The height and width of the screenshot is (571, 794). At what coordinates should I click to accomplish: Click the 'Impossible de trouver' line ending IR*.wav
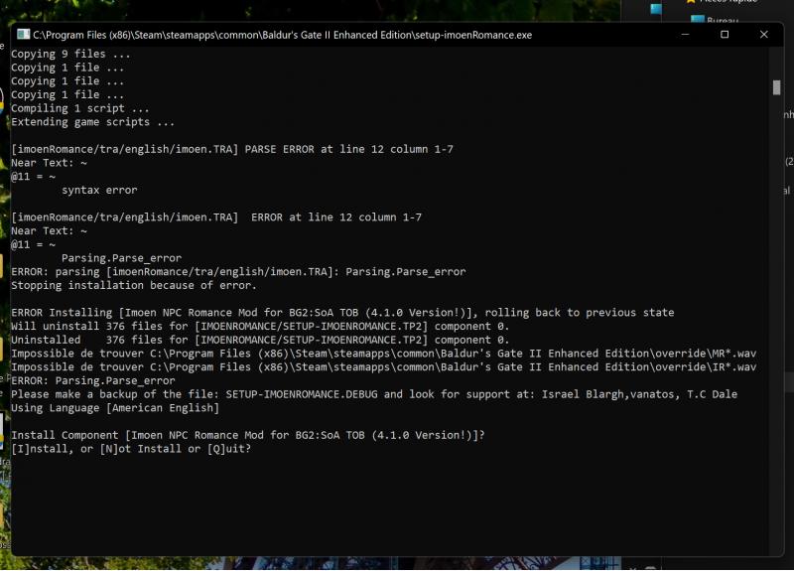click(384, 366)
